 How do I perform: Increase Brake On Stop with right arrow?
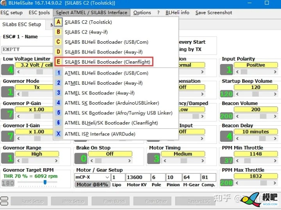(x=130, y=161)
